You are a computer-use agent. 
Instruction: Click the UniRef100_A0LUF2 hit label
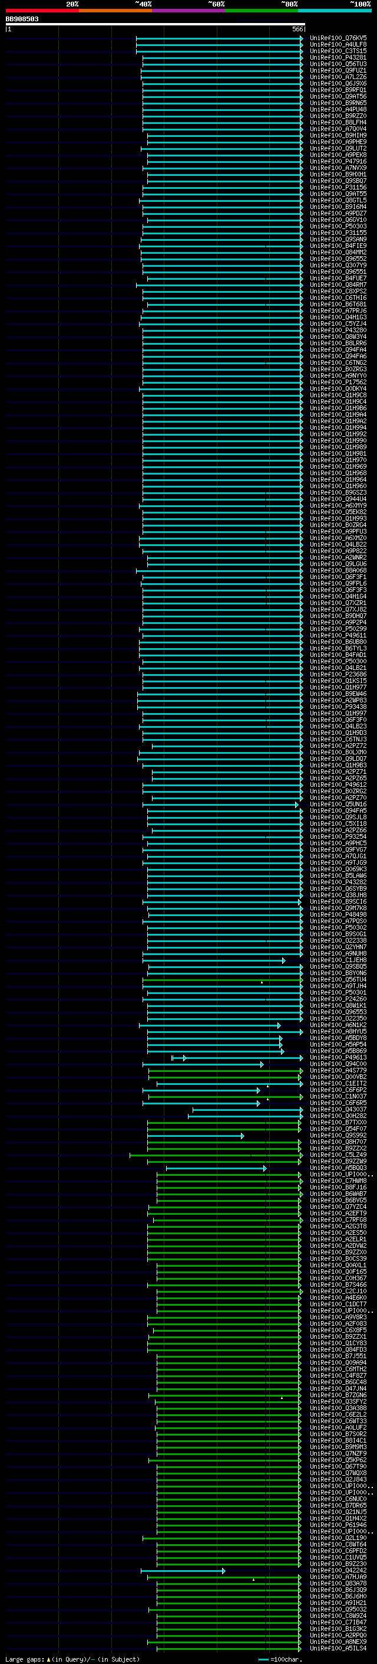click(x=338, y=1427)
